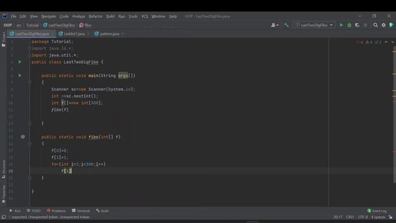The image size is (396, 223).
Task: Close the pattern.java tab
Action: click(123, 34)
